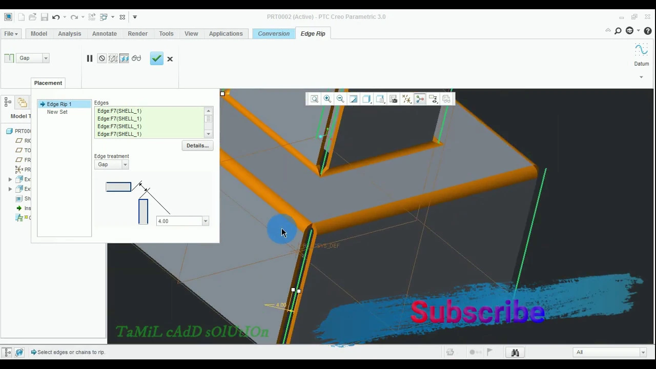This screenshot has height=369, width=656.
Task: Toggle the No Preview mode icon
Action: [x=101, y=58]
